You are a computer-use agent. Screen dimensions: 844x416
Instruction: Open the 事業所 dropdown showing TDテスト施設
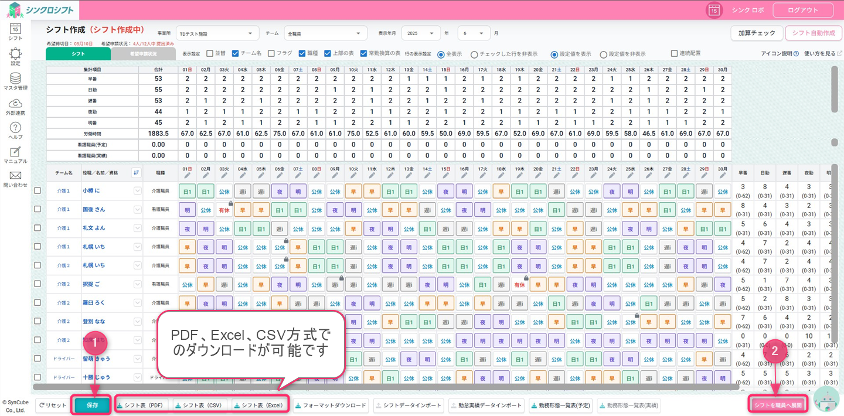coord(217,33)
